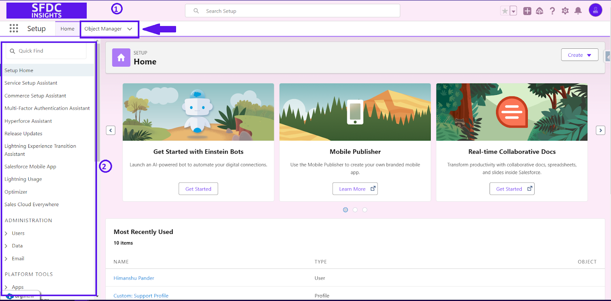
Task: Open the Custom: Support Profile link
Action: (x=141, y=296)
